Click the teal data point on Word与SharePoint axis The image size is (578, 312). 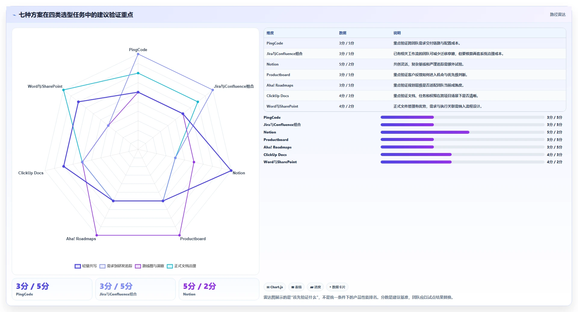[x=63, y=90]
